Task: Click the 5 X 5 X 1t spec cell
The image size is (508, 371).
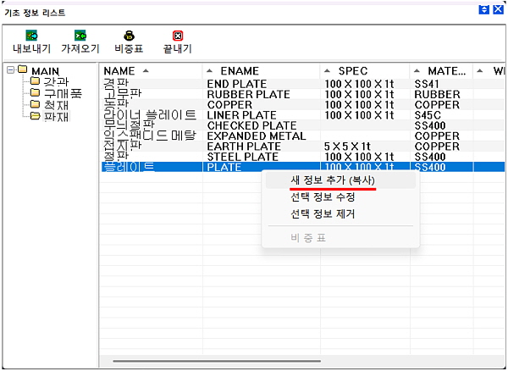Action: 347,147
